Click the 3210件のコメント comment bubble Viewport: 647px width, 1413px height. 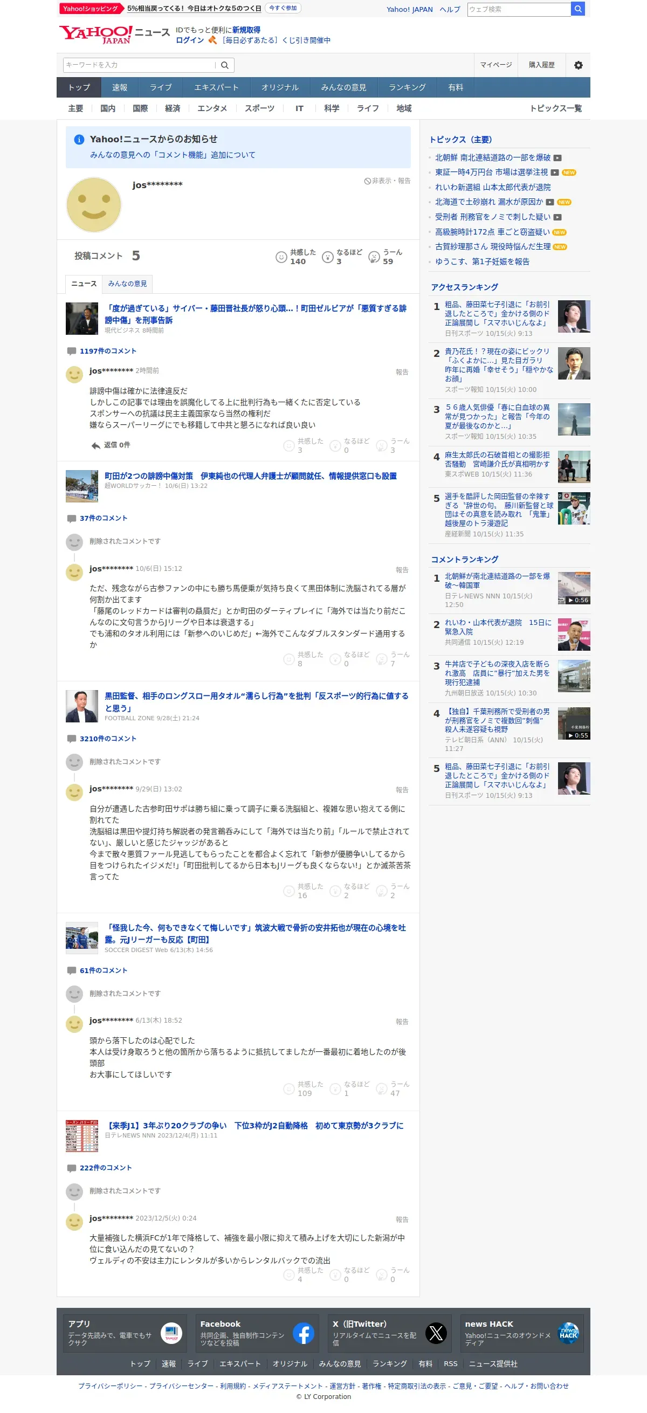pyautogui.click(x=71, y=739)
